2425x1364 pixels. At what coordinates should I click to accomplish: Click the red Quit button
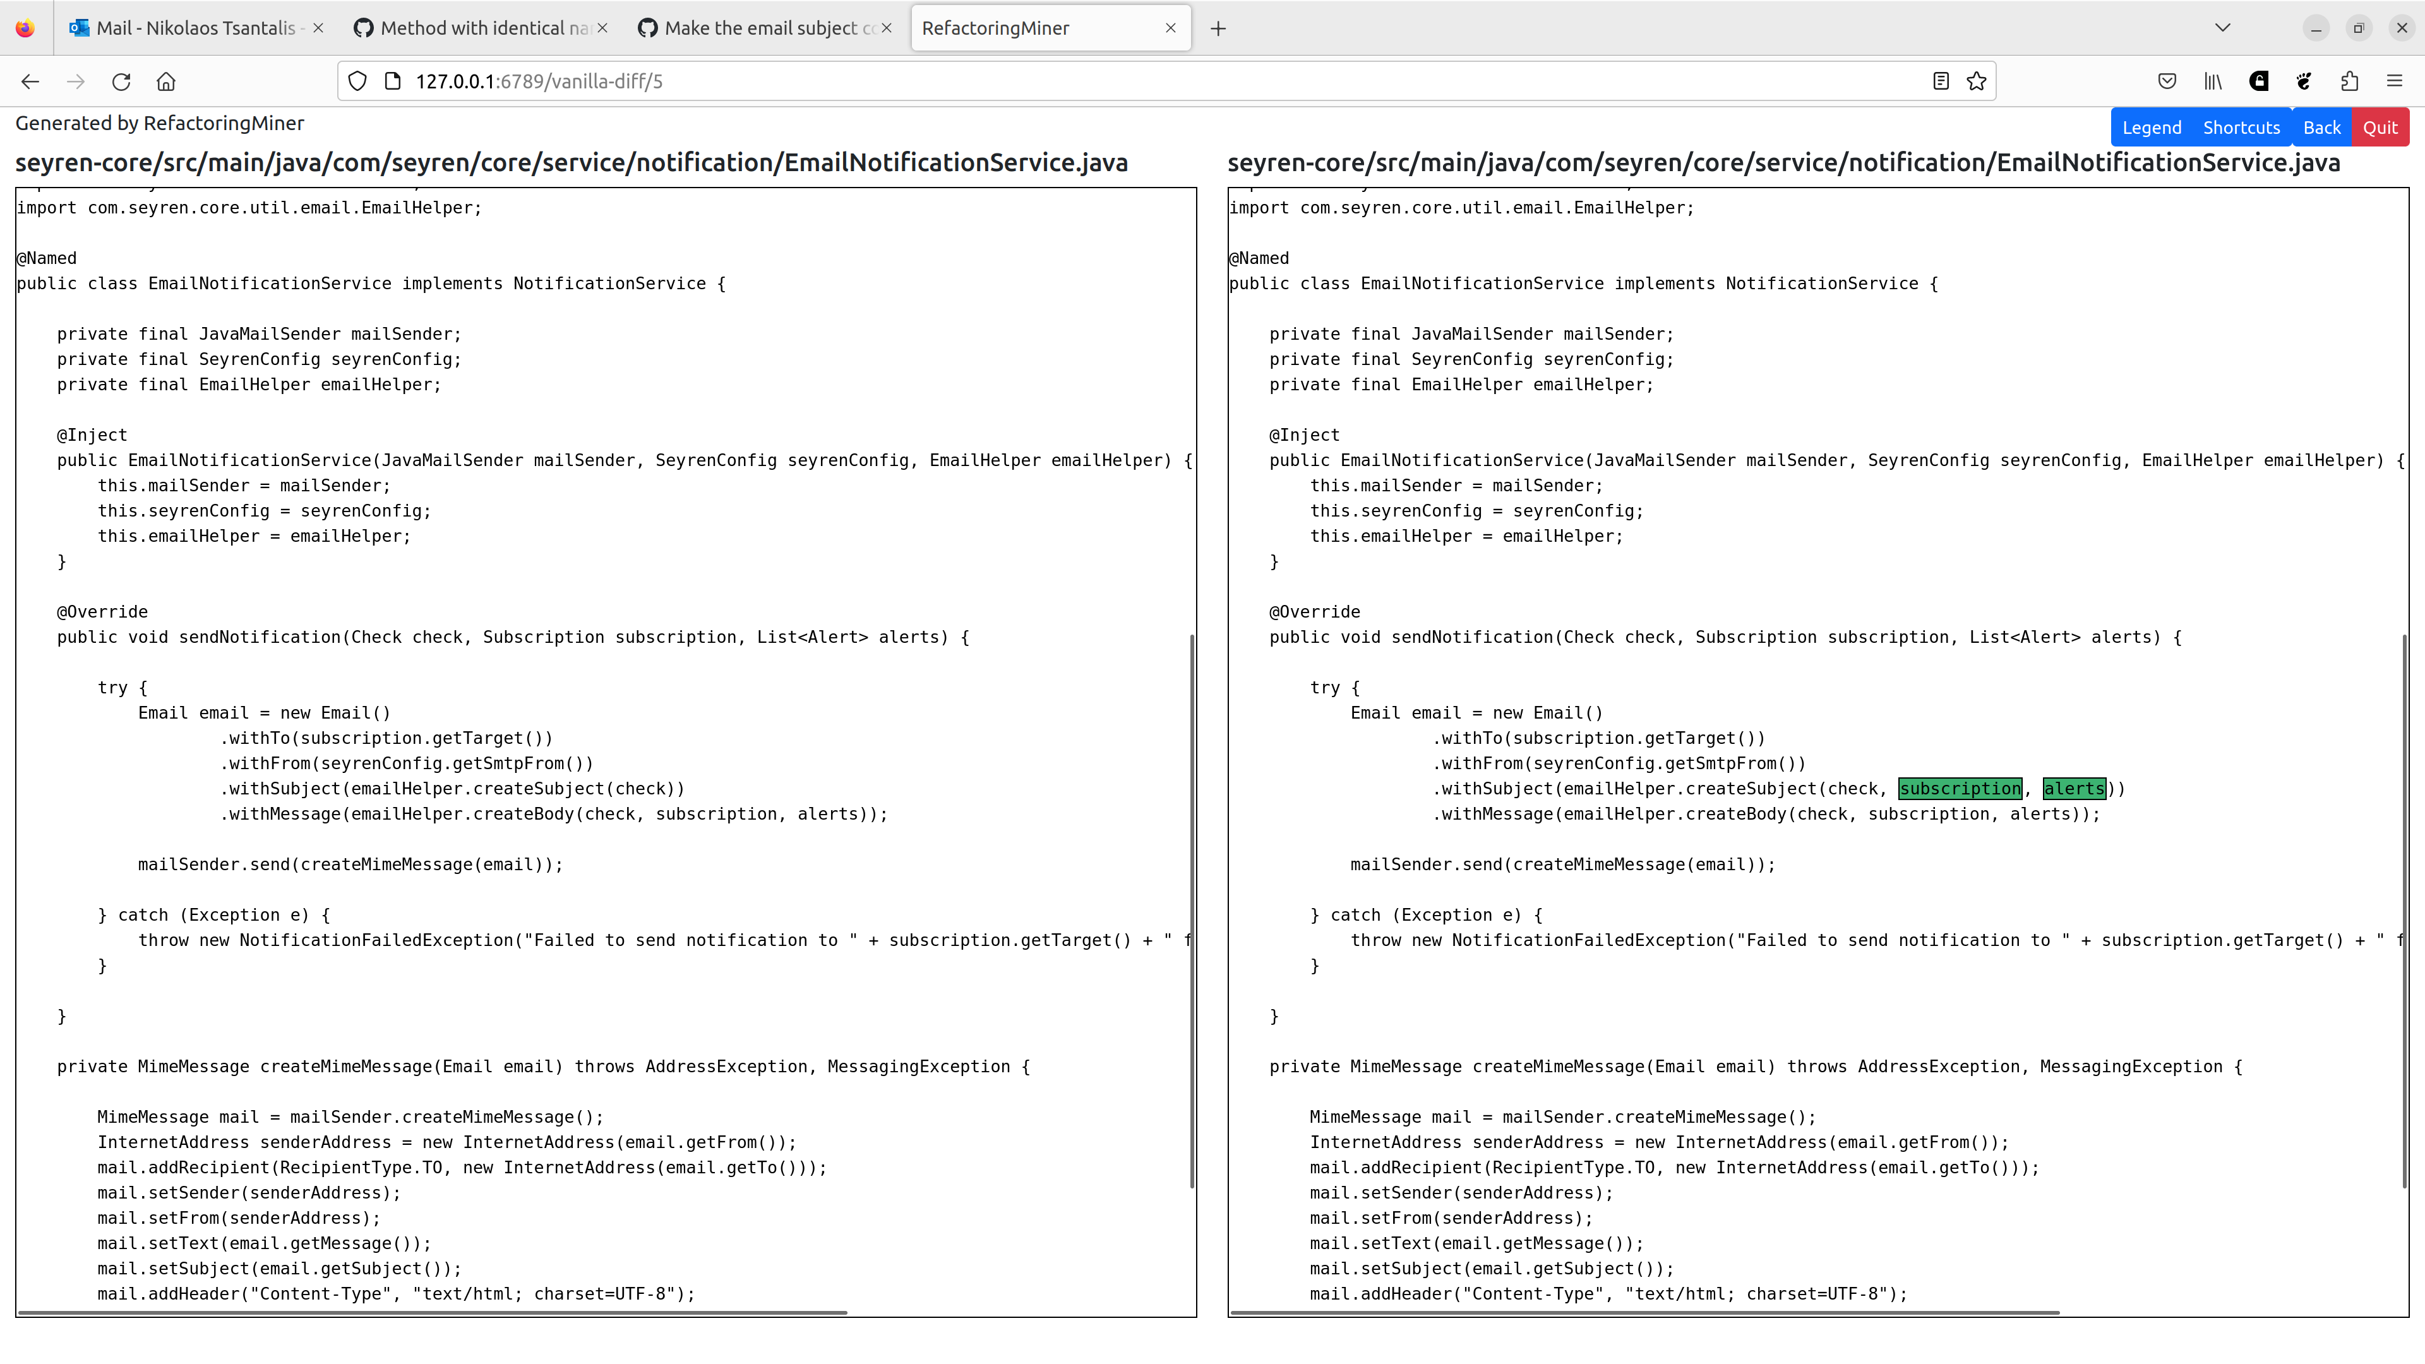click(2381, 126)
